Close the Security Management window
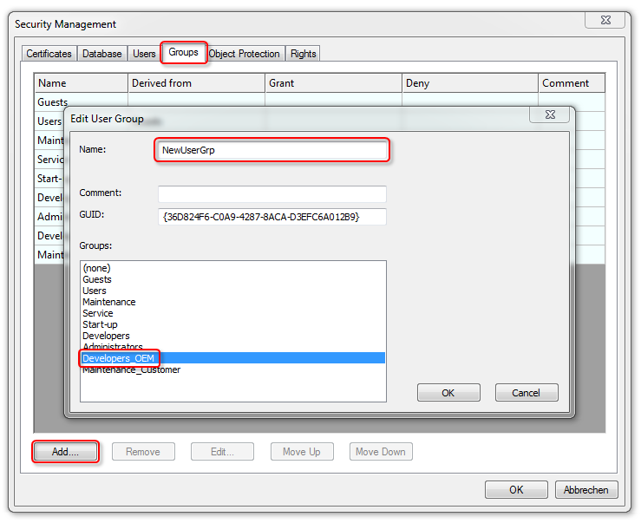641x523 pixels. click(x=605, y=20)
